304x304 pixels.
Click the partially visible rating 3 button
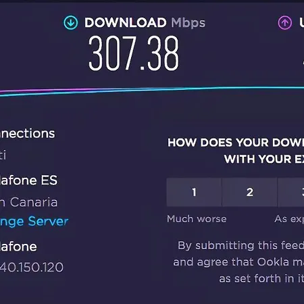click(291, 192)
